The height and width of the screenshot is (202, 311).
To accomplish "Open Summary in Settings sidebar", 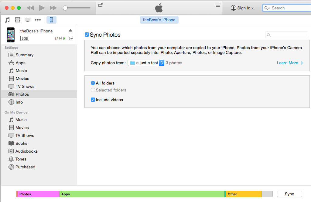I will tap(39, 55).
